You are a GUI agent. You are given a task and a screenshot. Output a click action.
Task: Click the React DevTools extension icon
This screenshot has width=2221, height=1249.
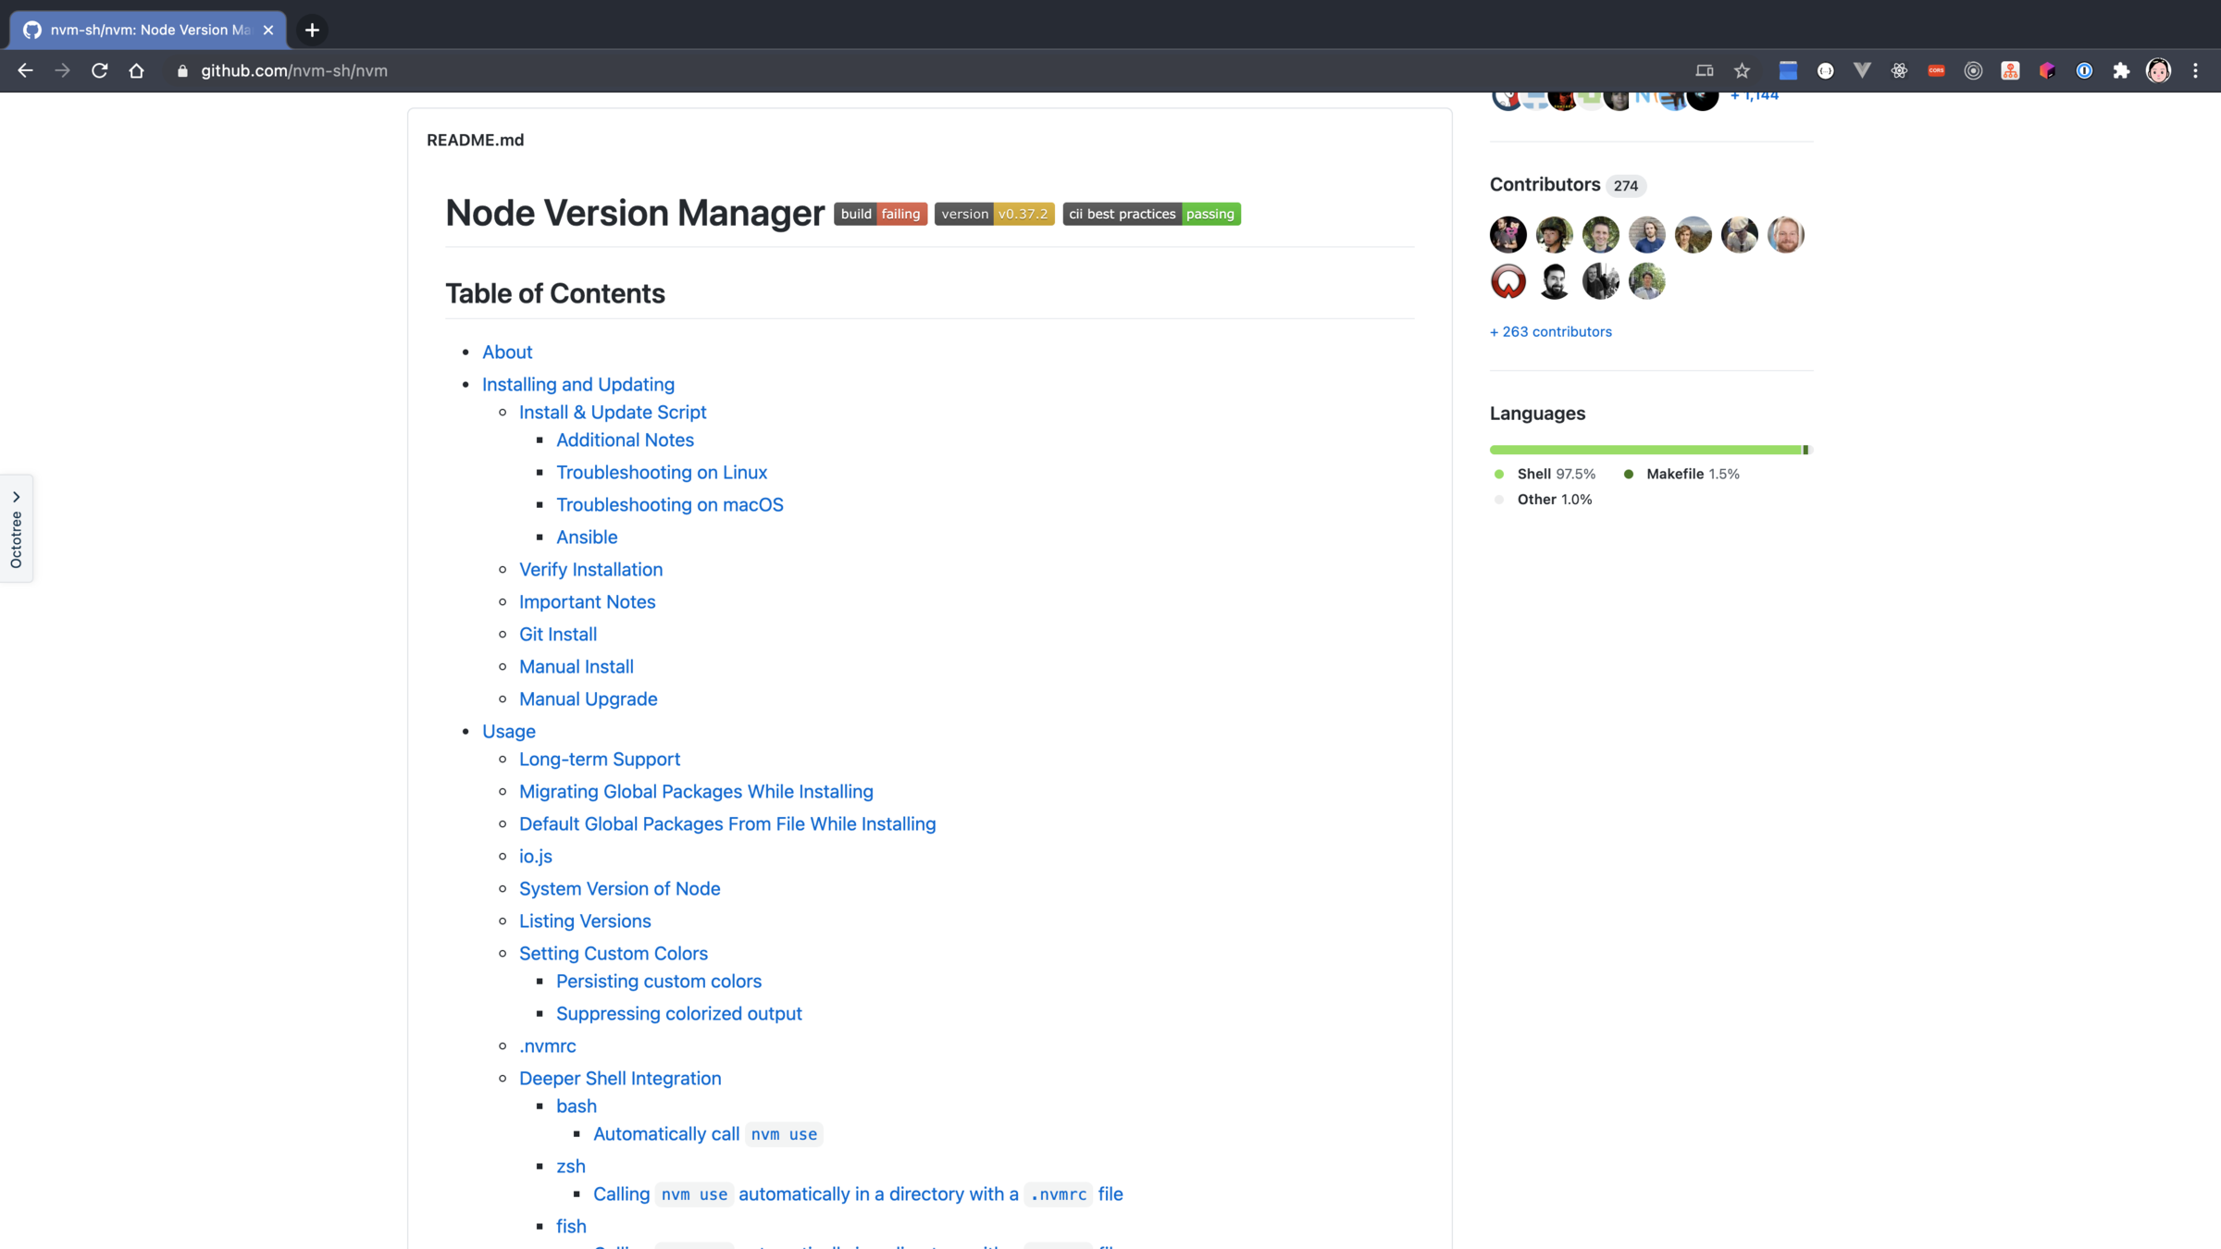click(1899, 70)
